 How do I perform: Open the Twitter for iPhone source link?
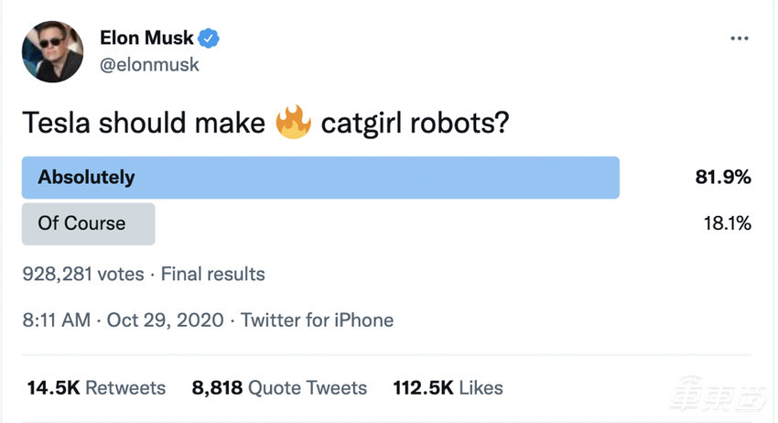click(317, 320)
